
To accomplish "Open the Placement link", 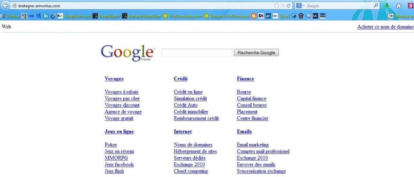I will (x=247, y=111).
